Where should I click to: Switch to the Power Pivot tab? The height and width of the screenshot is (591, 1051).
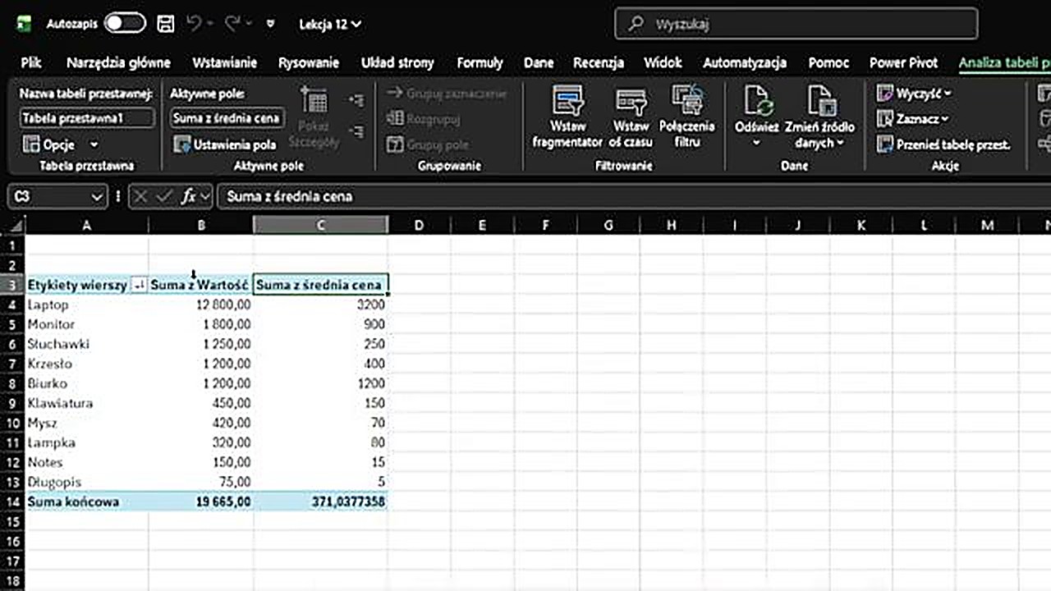[903, 62]
